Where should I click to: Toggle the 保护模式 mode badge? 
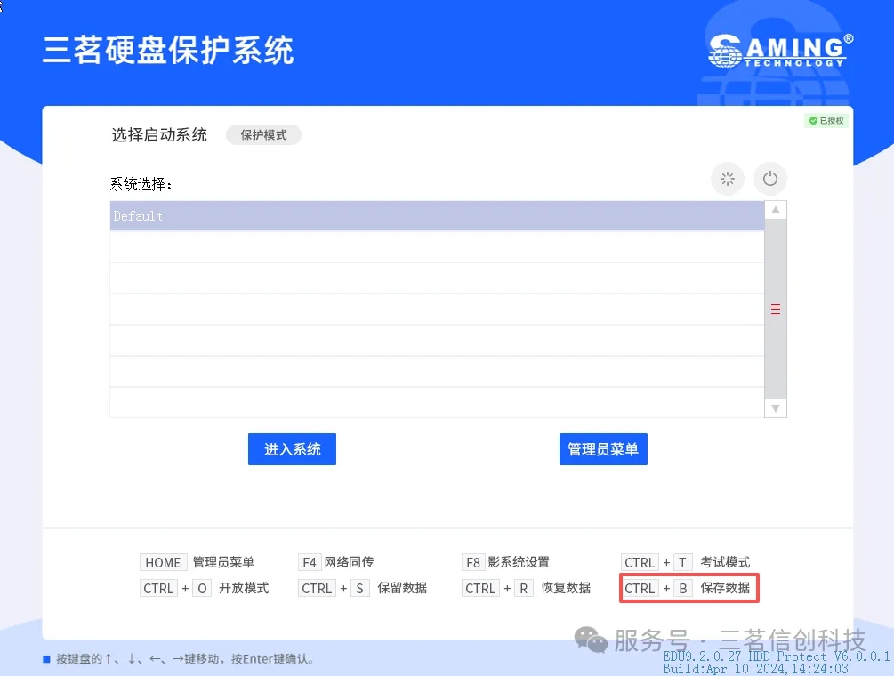point(263,135)
